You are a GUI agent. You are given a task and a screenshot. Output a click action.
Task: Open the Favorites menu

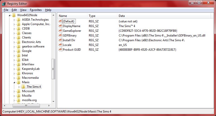point(36,10)
